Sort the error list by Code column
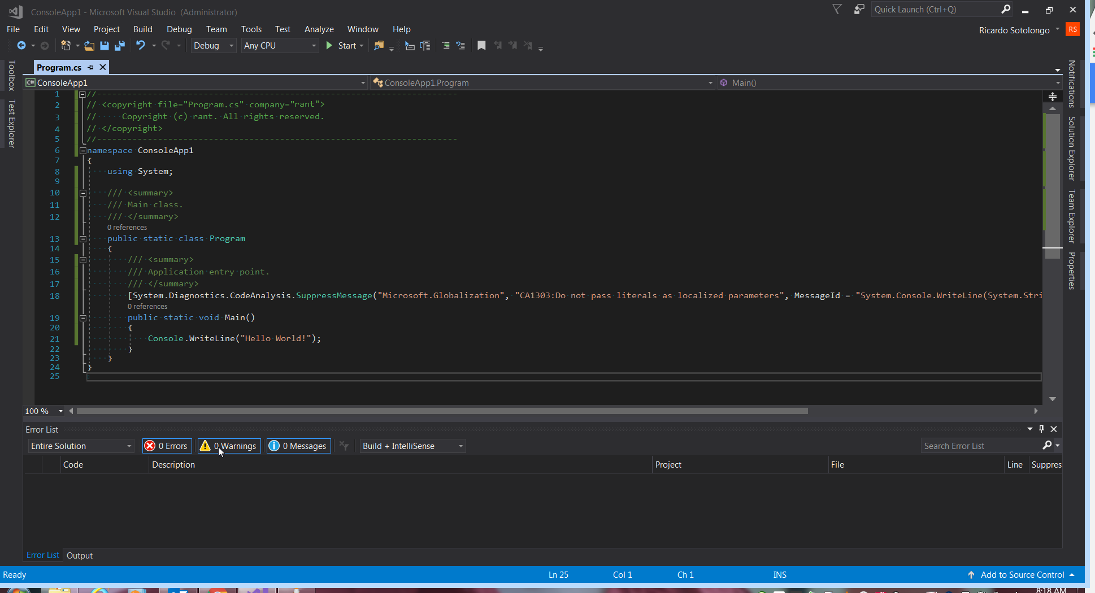 pyautogui.click(x=105, y=464)
